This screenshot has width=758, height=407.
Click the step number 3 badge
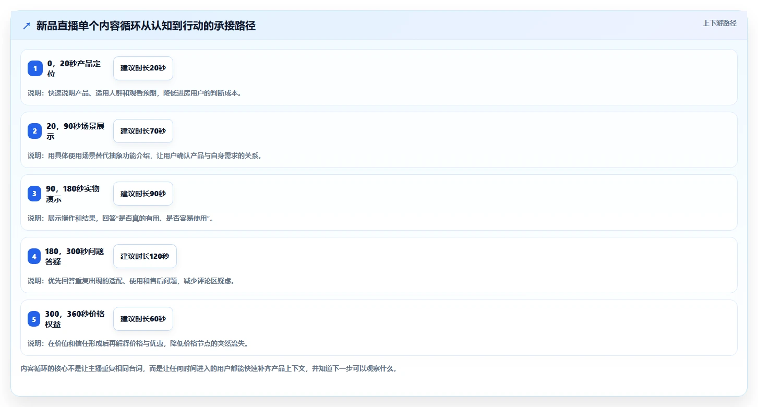pyautogui.click(x=34, y=194)
